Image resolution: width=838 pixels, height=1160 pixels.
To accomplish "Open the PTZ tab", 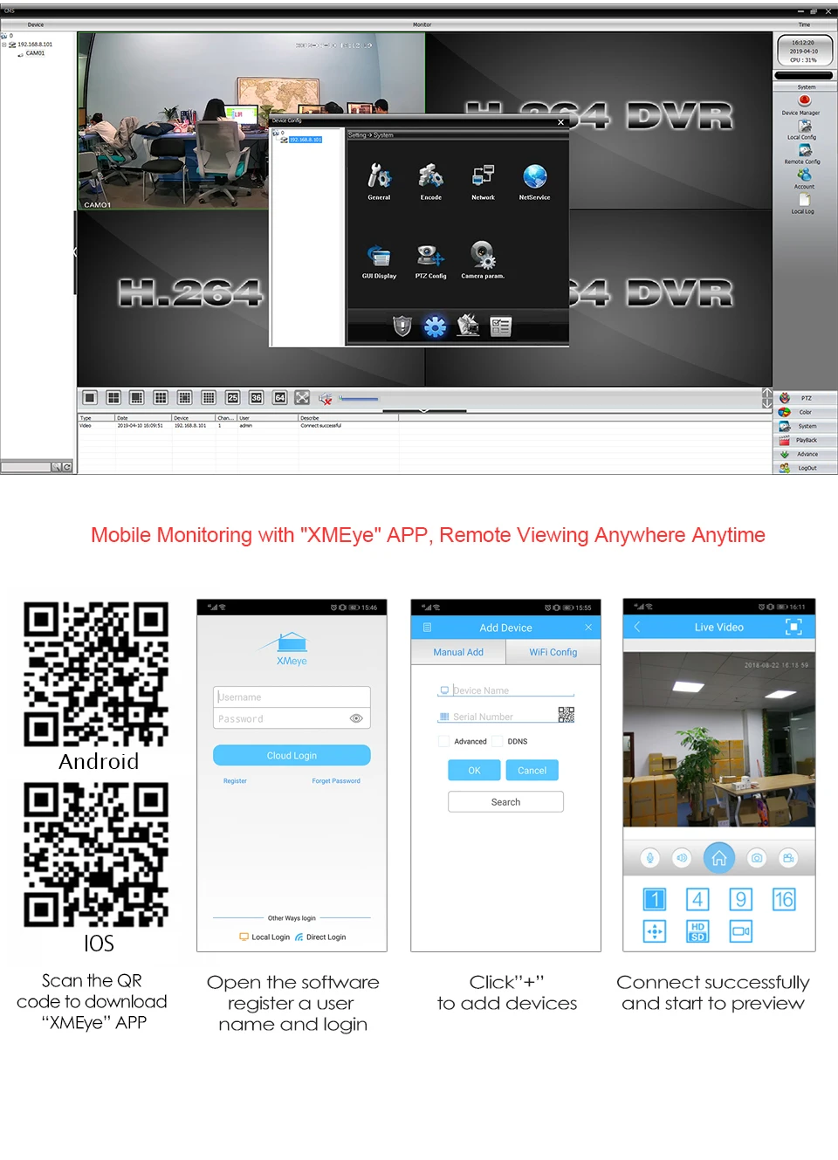I will (805, 398).
